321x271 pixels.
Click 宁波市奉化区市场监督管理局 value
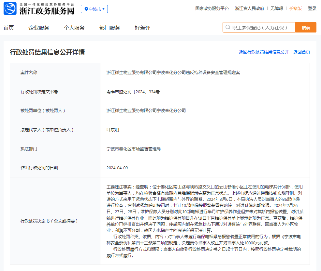[x=134, y=149]
